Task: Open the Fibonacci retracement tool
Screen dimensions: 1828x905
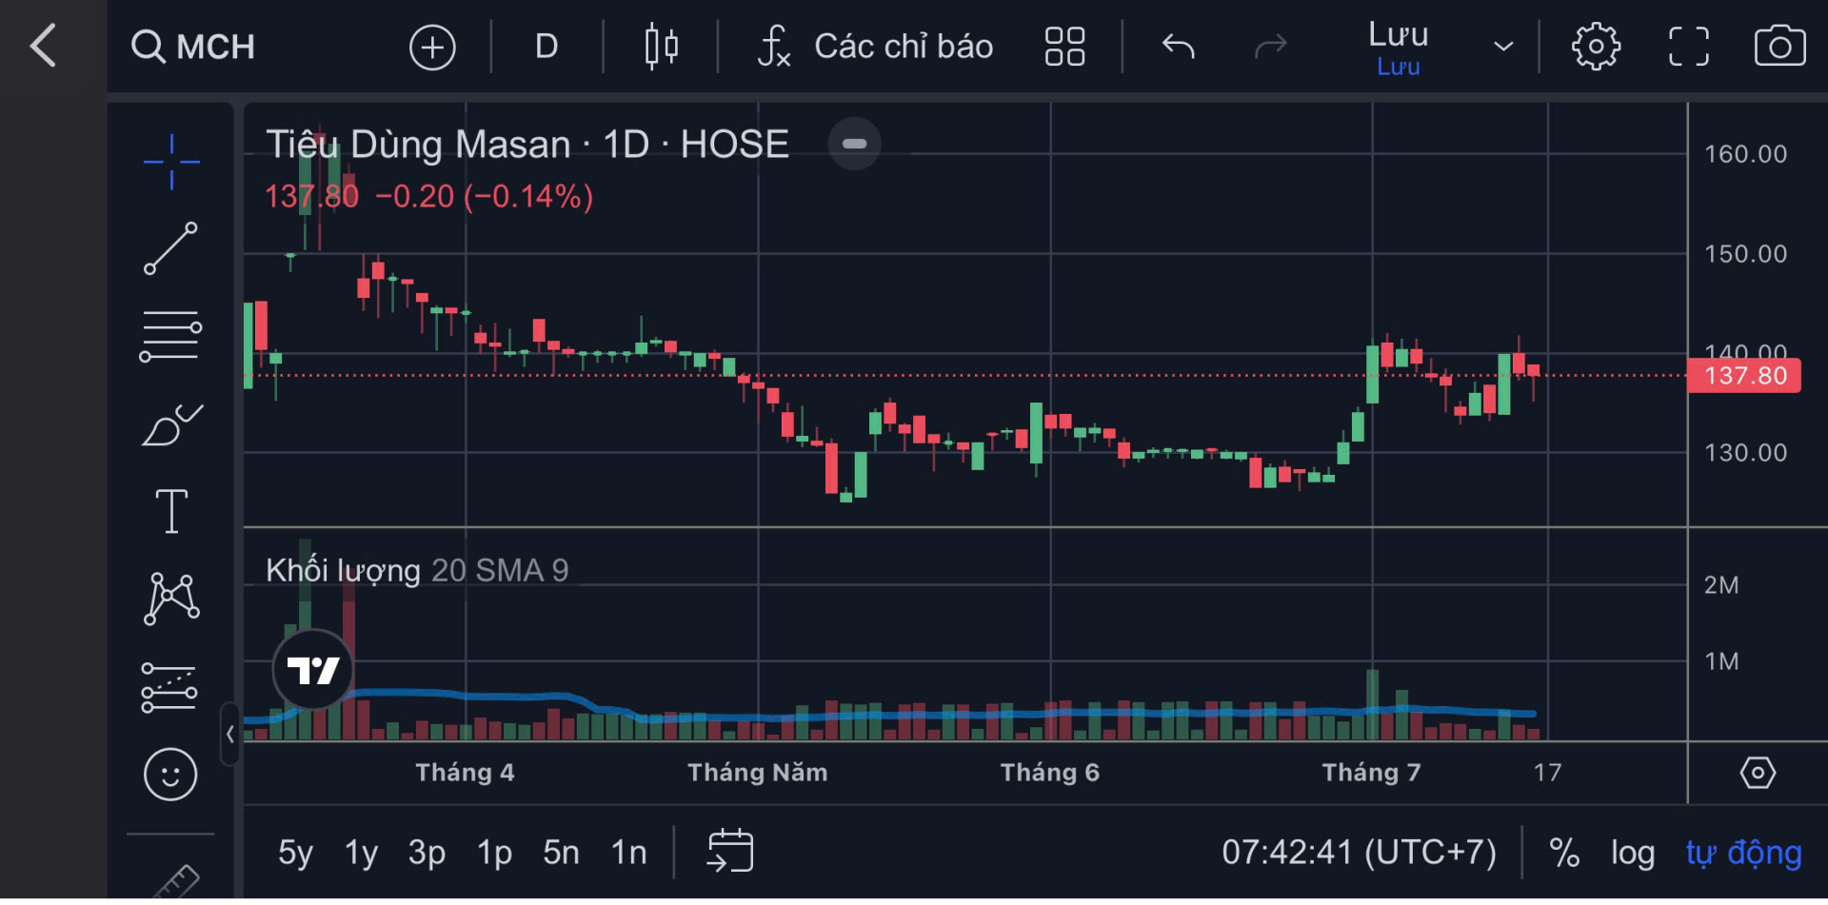Action: pos(171,336)
